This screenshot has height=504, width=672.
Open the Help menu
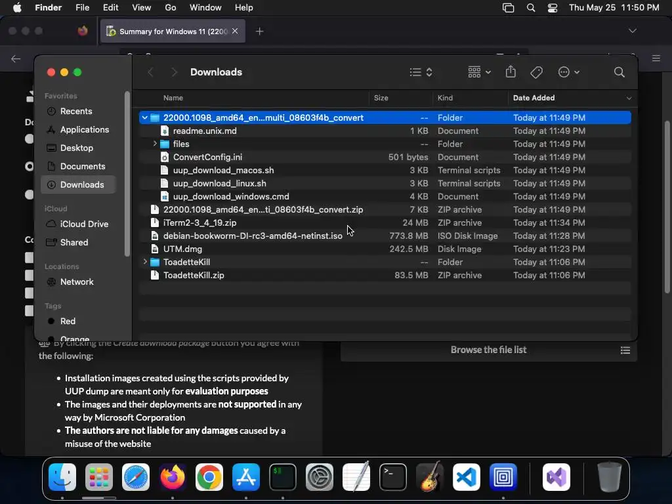click(244, 8)
